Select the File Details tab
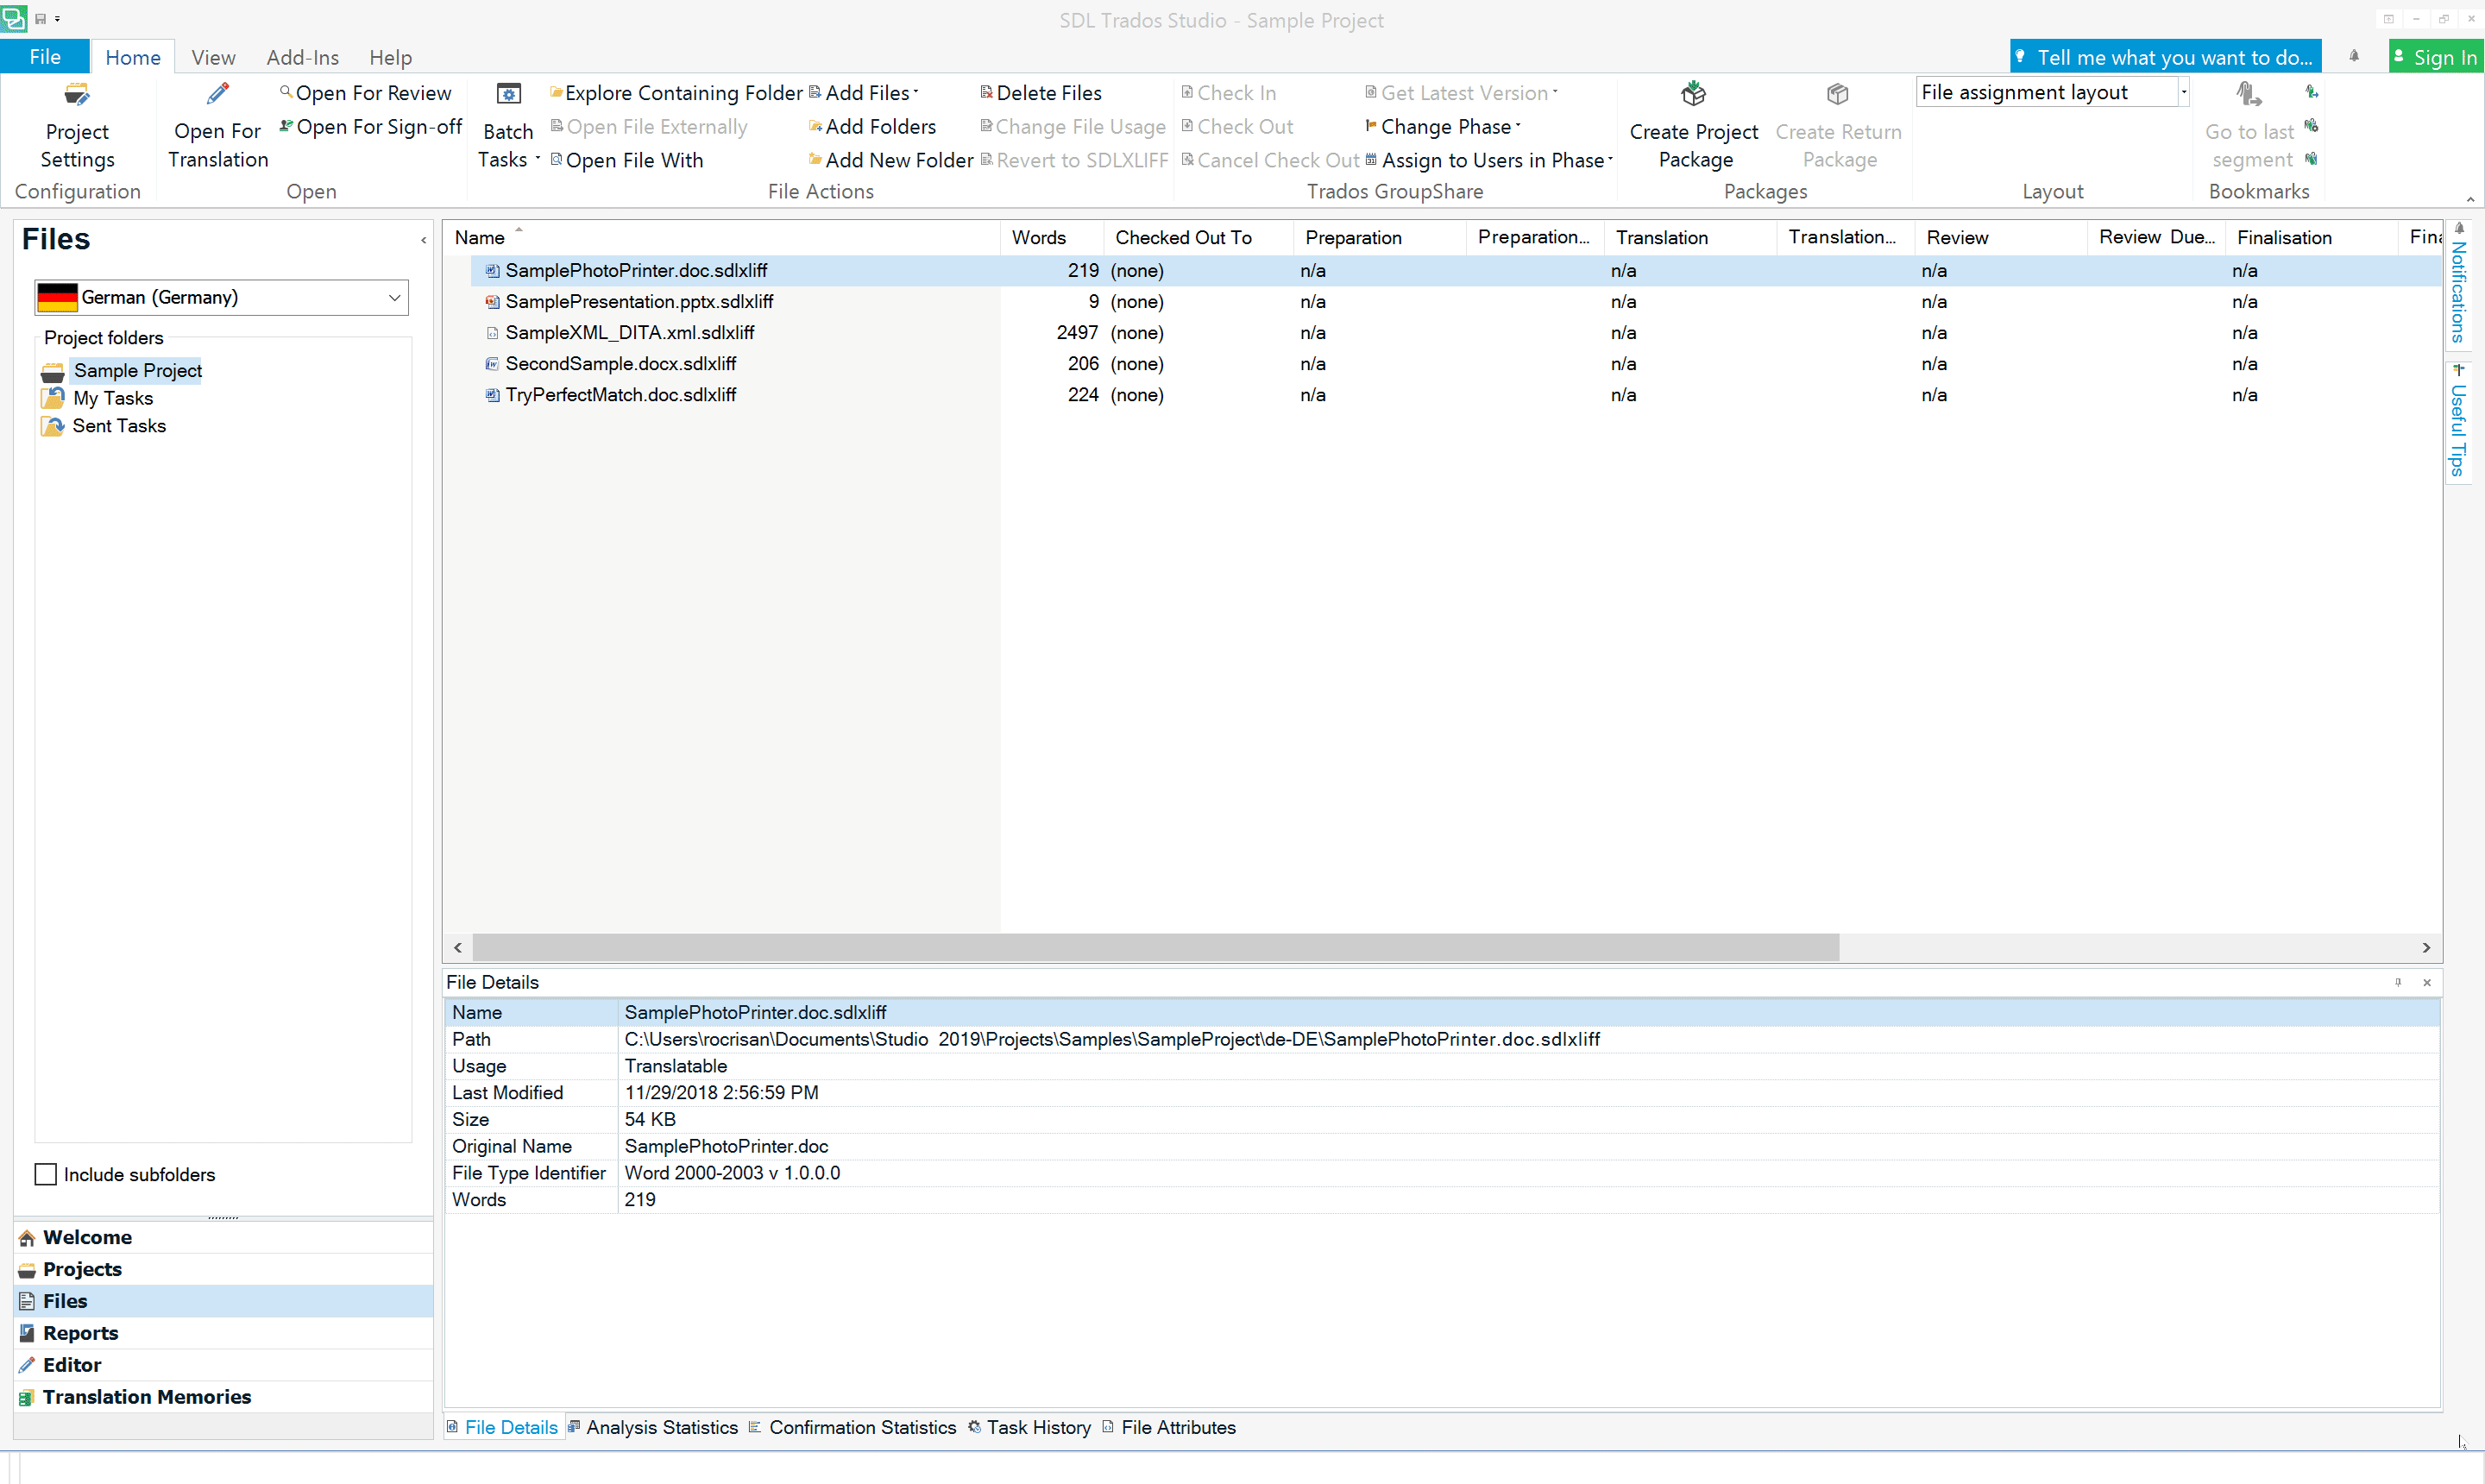The image size is (2485, 1484). click(x=502, y=1427)
